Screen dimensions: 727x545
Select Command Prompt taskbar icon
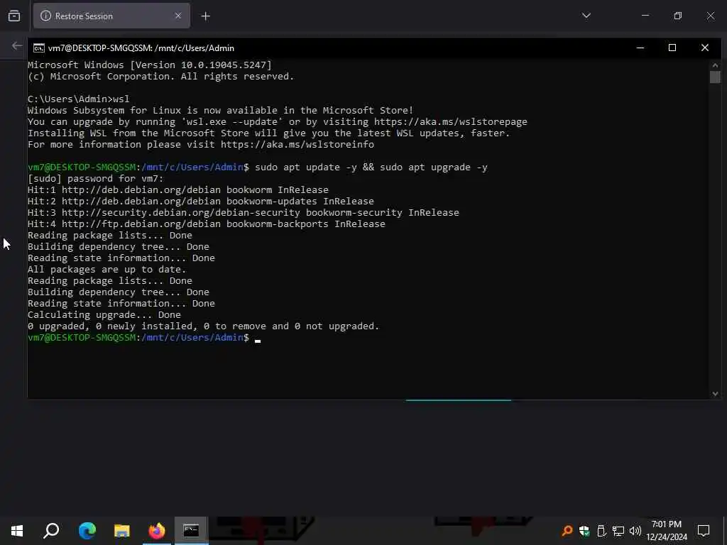coord(191,531)
